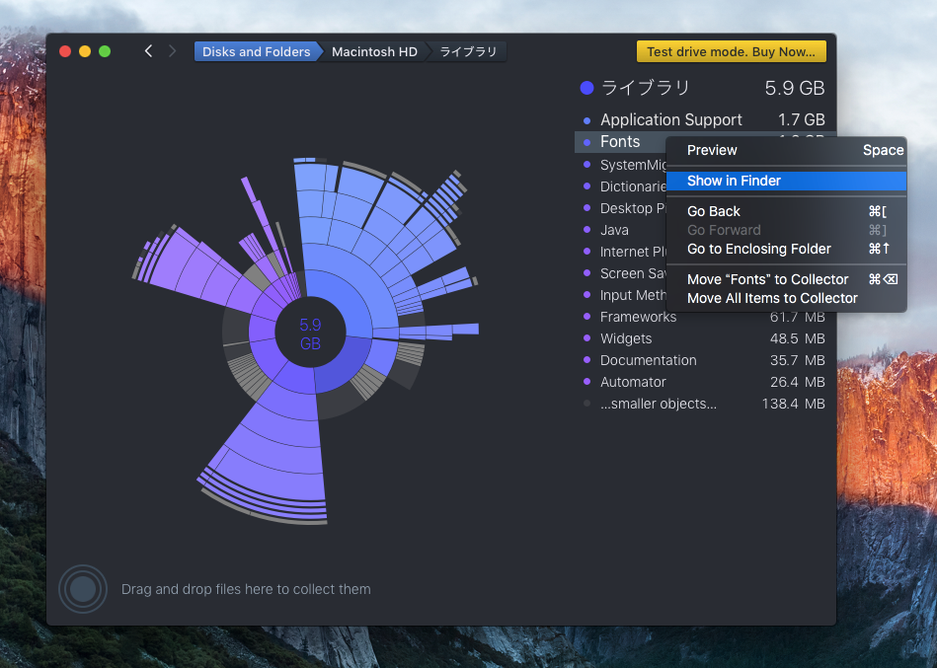
Task: Select Go Back in context menu
Action: (786, 211)
